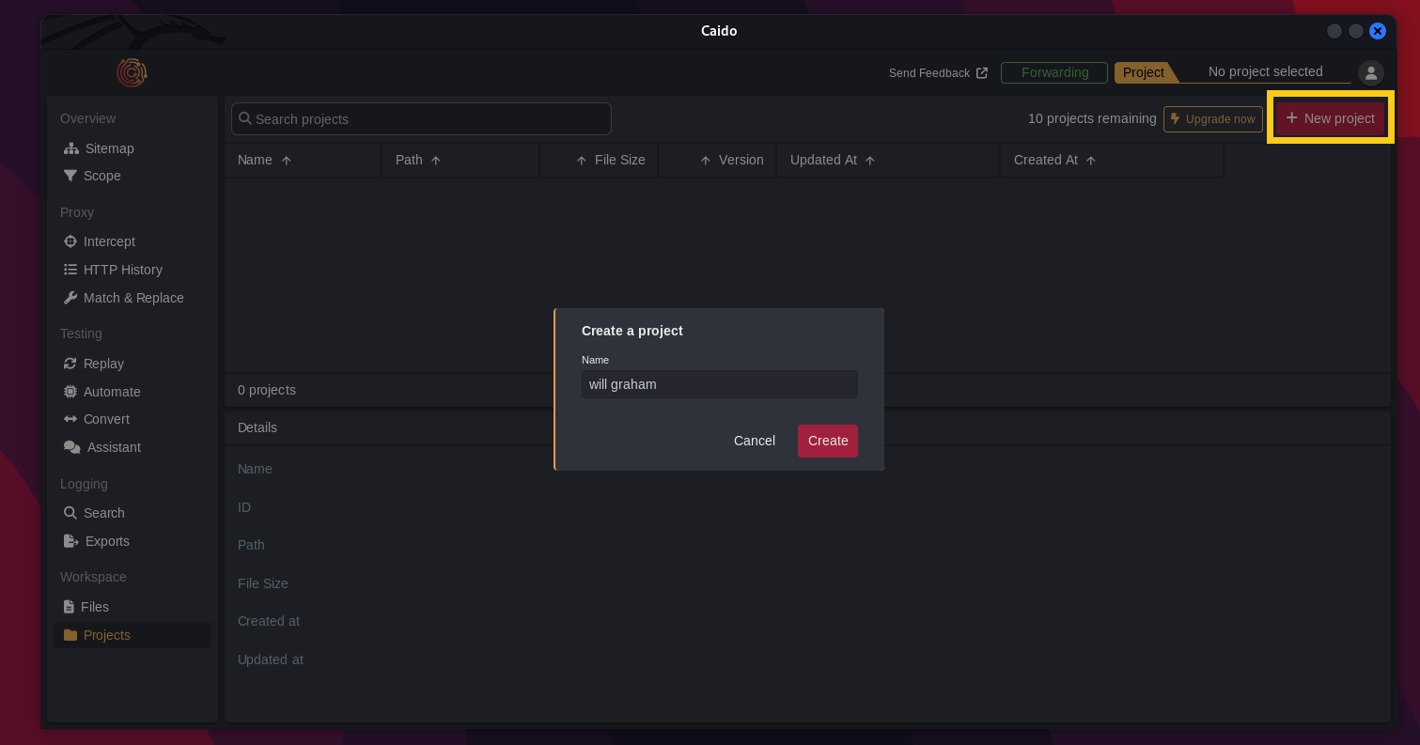1420x745 pixels.
Task: Click the Caido logo icon
Action: tap(132, 72)
